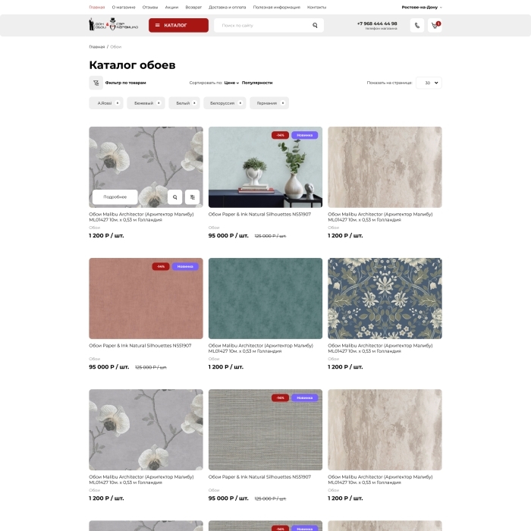Remove the Бежевый filter tag
This screenshot has width=531, height=531.
[160, 103]
